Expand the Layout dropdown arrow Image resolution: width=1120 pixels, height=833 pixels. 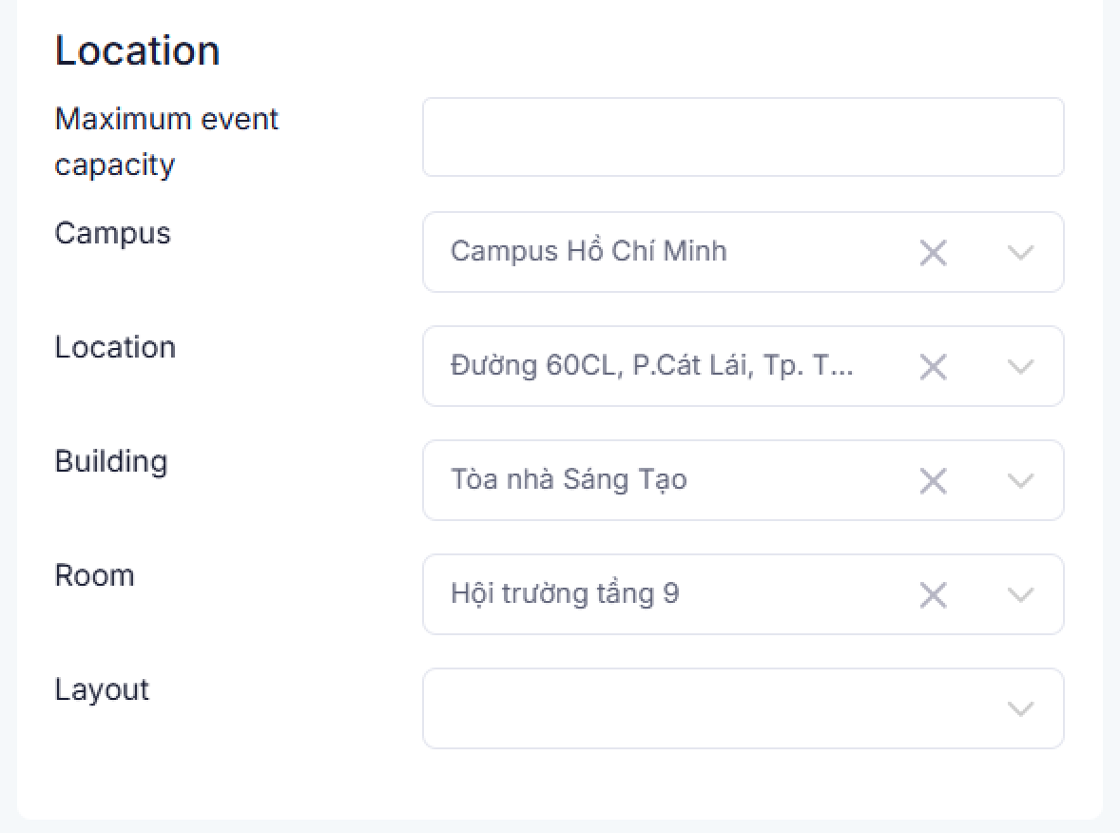1020,709
